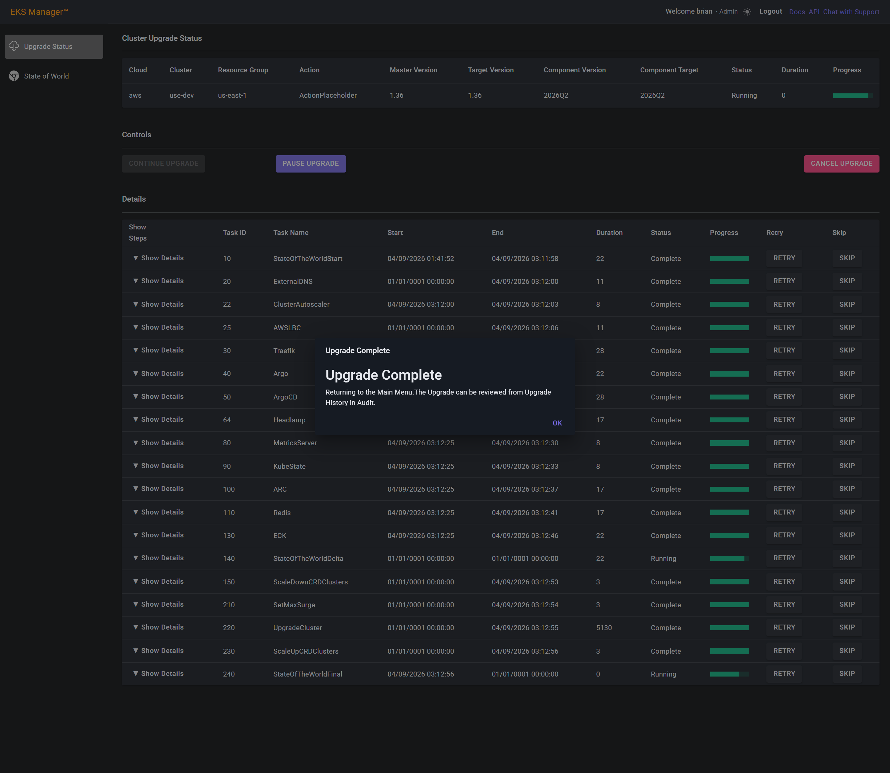
Task: Click the Upgrade Status cloud icon
Action: (14, 46)
